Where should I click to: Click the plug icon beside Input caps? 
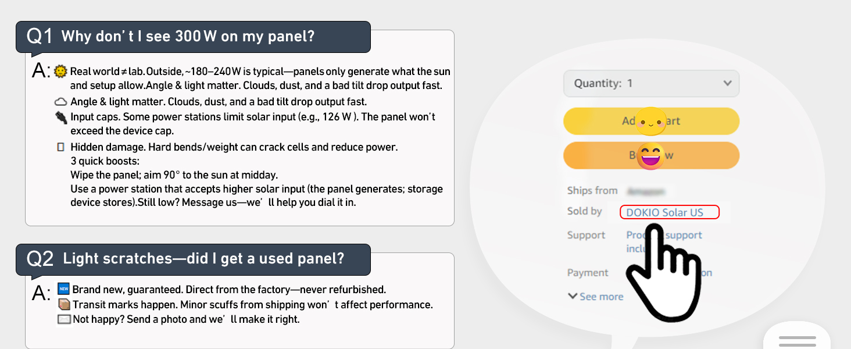60,117
